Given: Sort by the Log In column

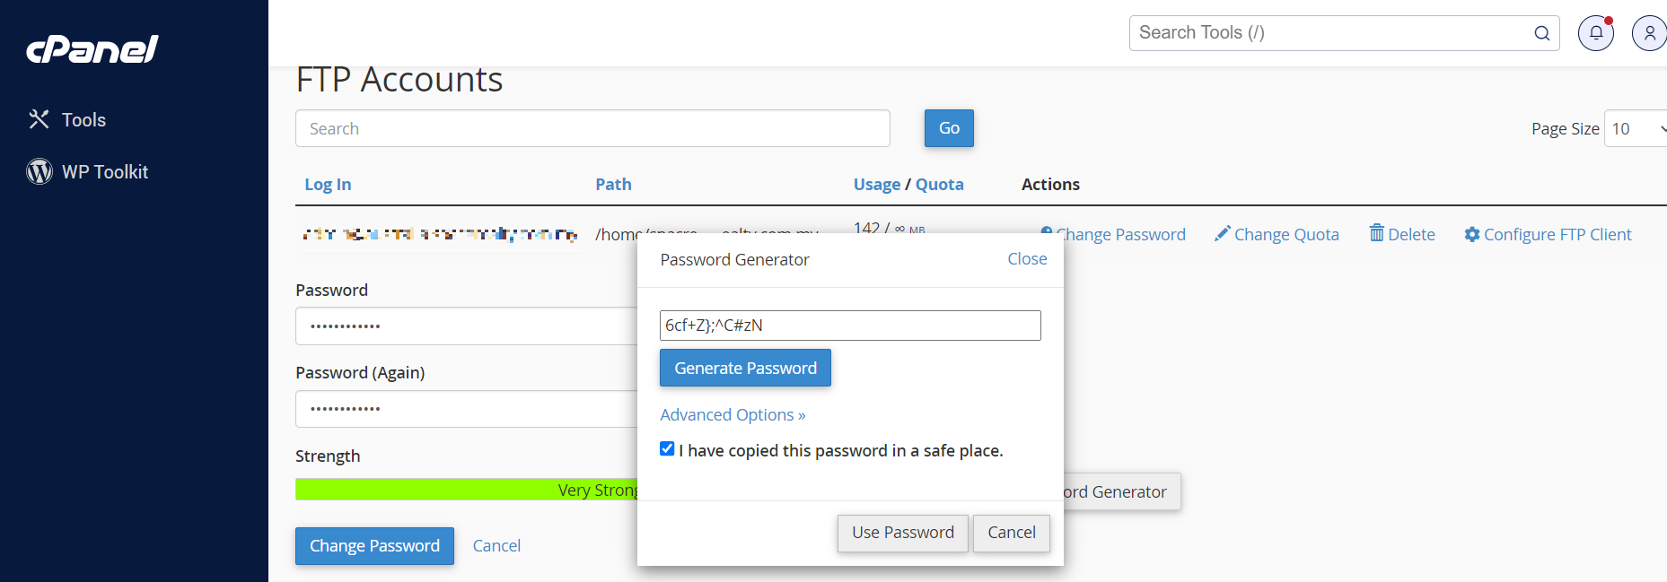Looking at the screenshot, I should tap(328, 184).
